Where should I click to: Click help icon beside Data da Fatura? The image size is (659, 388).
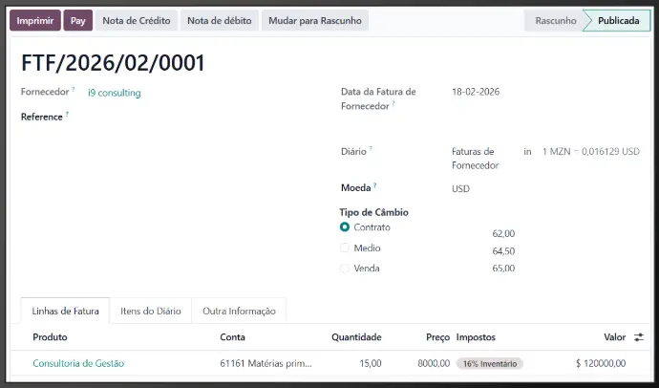pos(393,103)
